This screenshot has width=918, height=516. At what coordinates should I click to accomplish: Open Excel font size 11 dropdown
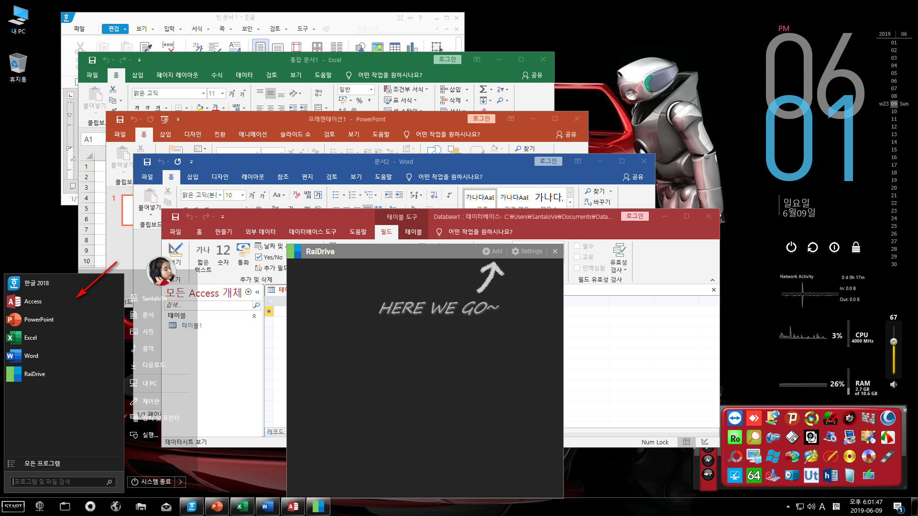click(x=223, y=93)
